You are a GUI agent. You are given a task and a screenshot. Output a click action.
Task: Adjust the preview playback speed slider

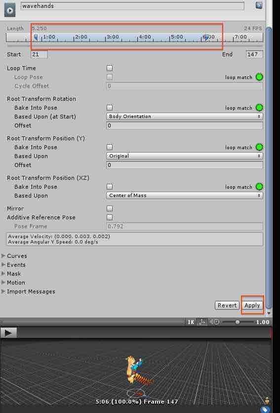click(238, 322)
